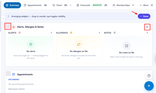Click the Chart count badge 20

tap(66, 5)
